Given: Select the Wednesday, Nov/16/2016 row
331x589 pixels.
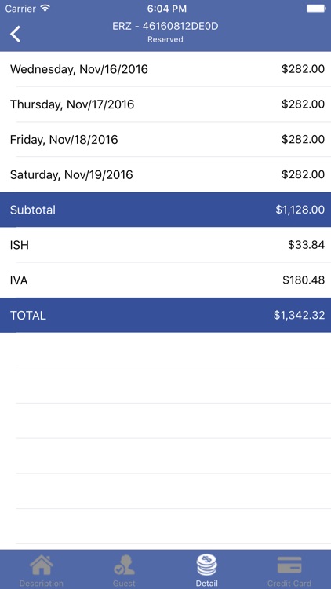Looking at the screenshot, I should (165, 69).
